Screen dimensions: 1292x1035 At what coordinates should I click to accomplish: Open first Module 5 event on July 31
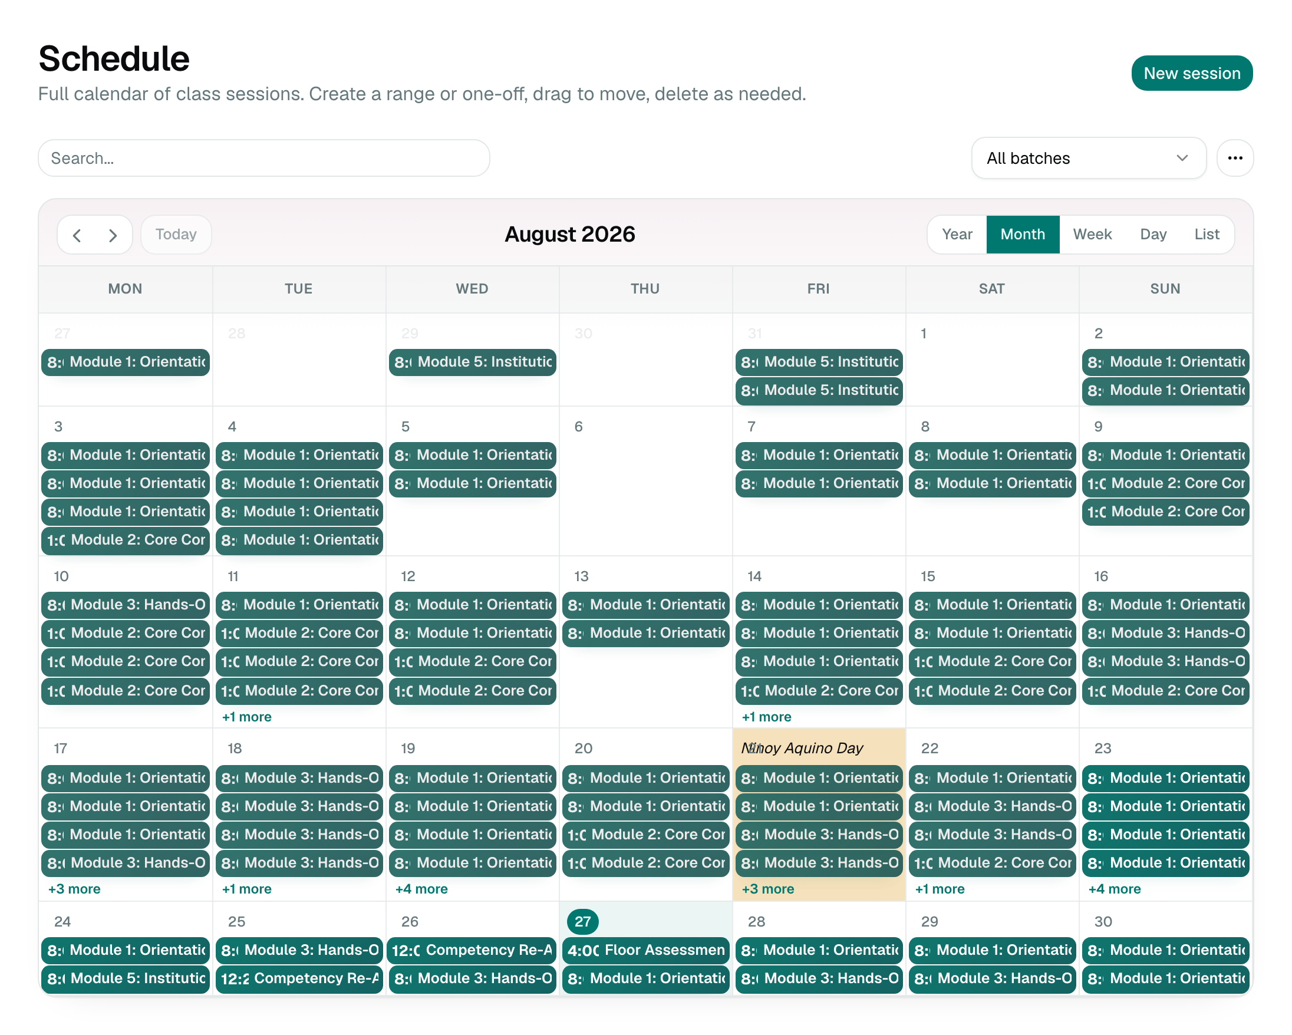[819, 362]
